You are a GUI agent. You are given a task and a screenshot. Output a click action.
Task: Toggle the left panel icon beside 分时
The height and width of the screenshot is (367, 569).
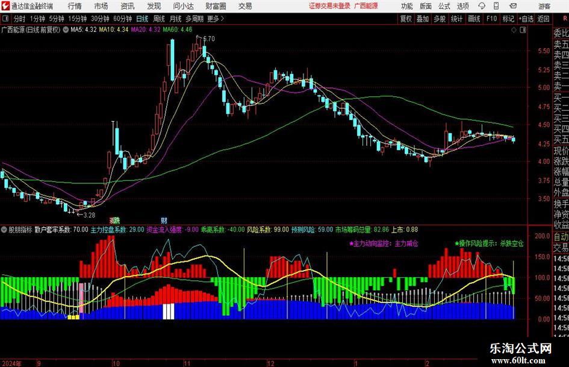pos(5,19)
